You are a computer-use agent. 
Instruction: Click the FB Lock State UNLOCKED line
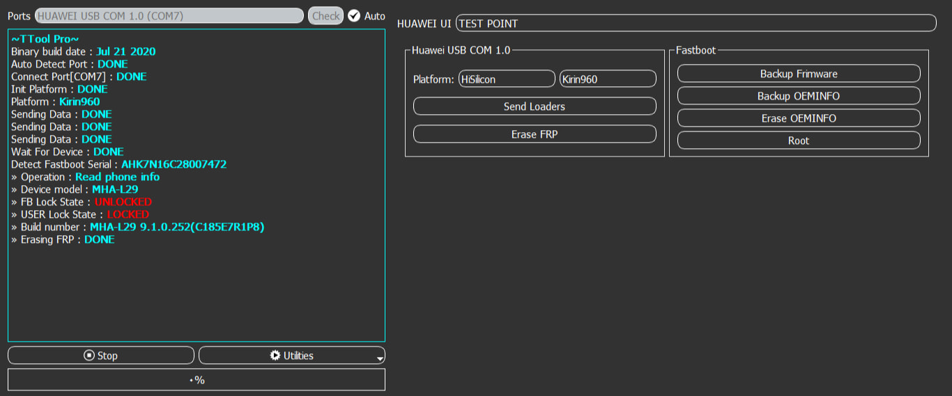(82, 202)
